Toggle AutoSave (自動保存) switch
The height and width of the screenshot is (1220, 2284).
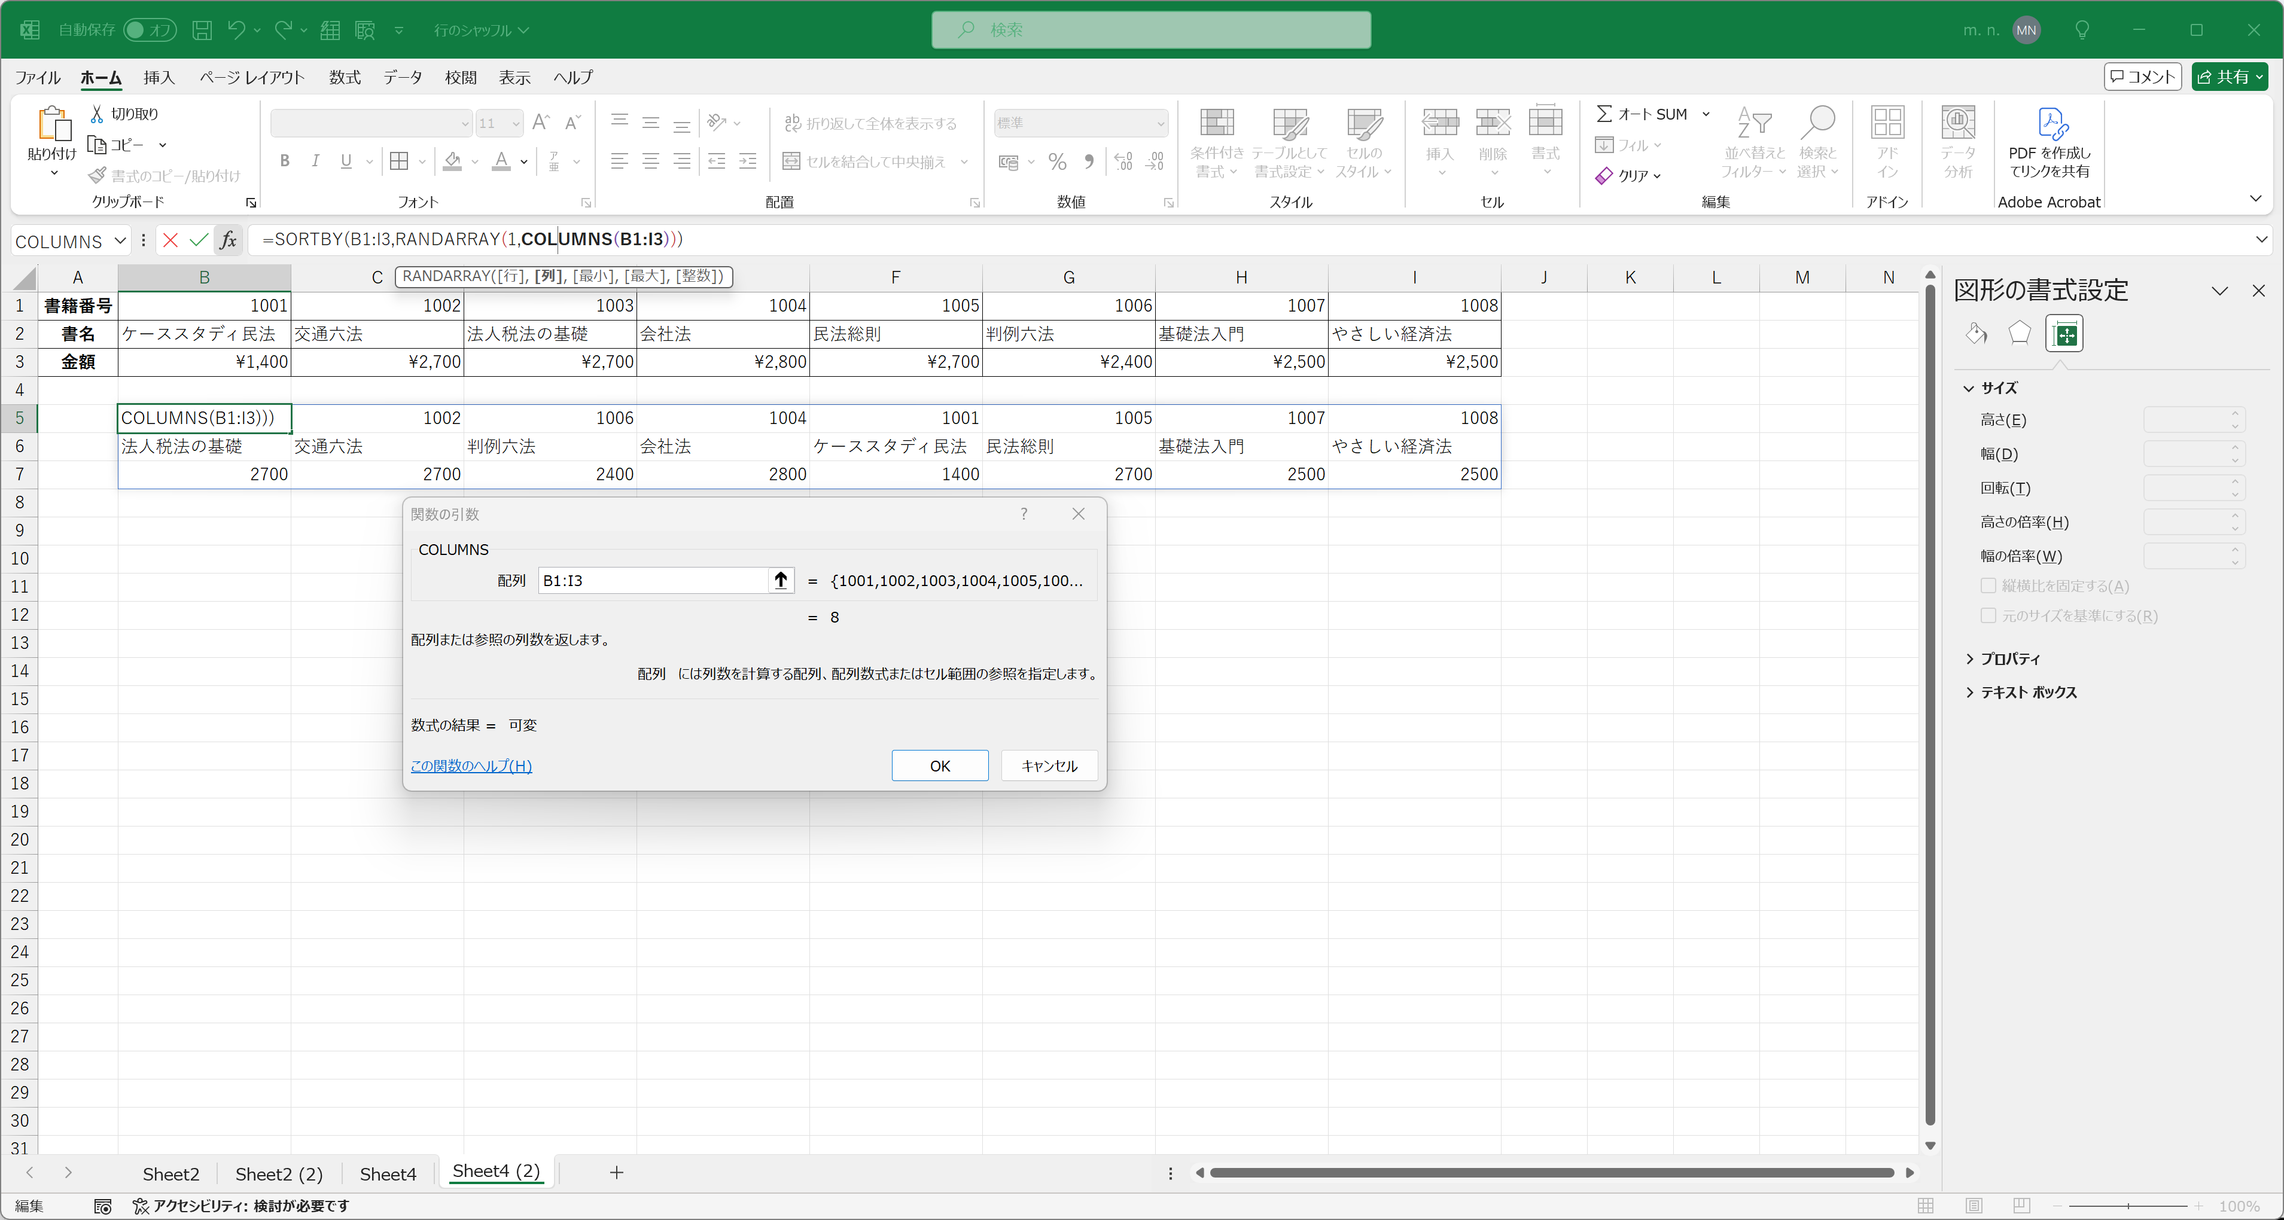(x=148, y=29)
